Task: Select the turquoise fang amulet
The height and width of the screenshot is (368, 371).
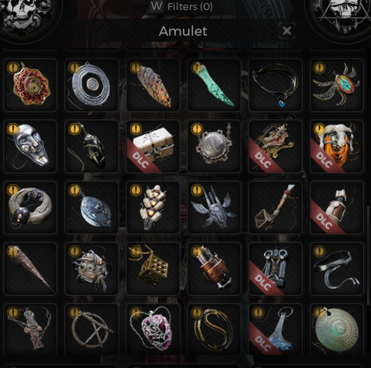Action: click(214, 85)
